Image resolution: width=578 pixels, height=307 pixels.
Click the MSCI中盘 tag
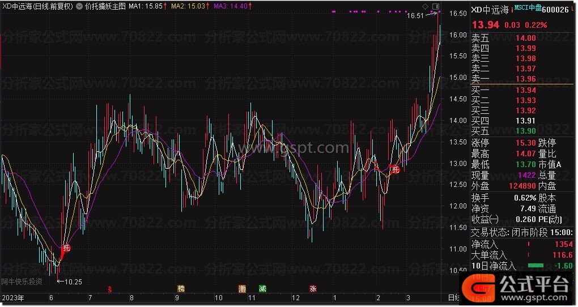(528, 8)
